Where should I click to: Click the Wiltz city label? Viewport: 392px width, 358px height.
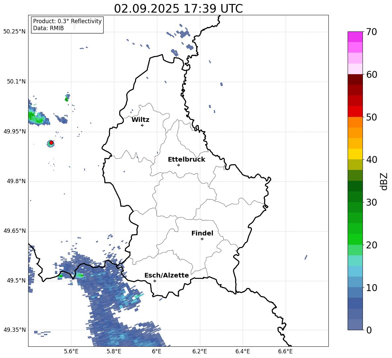click(140, 120)
